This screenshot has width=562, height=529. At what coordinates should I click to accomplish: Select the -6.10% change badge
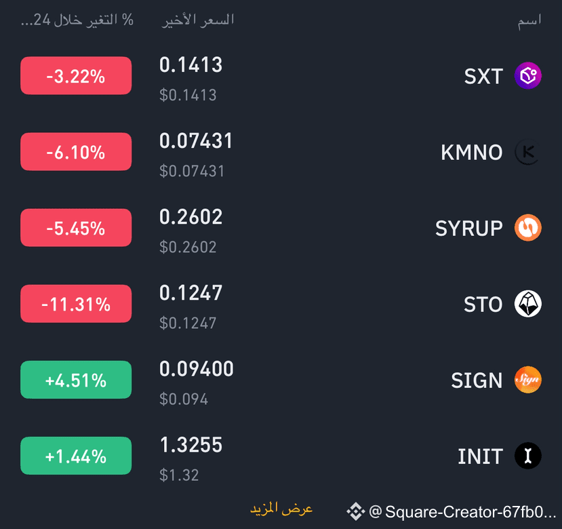pyautogui.click(x=76, y=152)
